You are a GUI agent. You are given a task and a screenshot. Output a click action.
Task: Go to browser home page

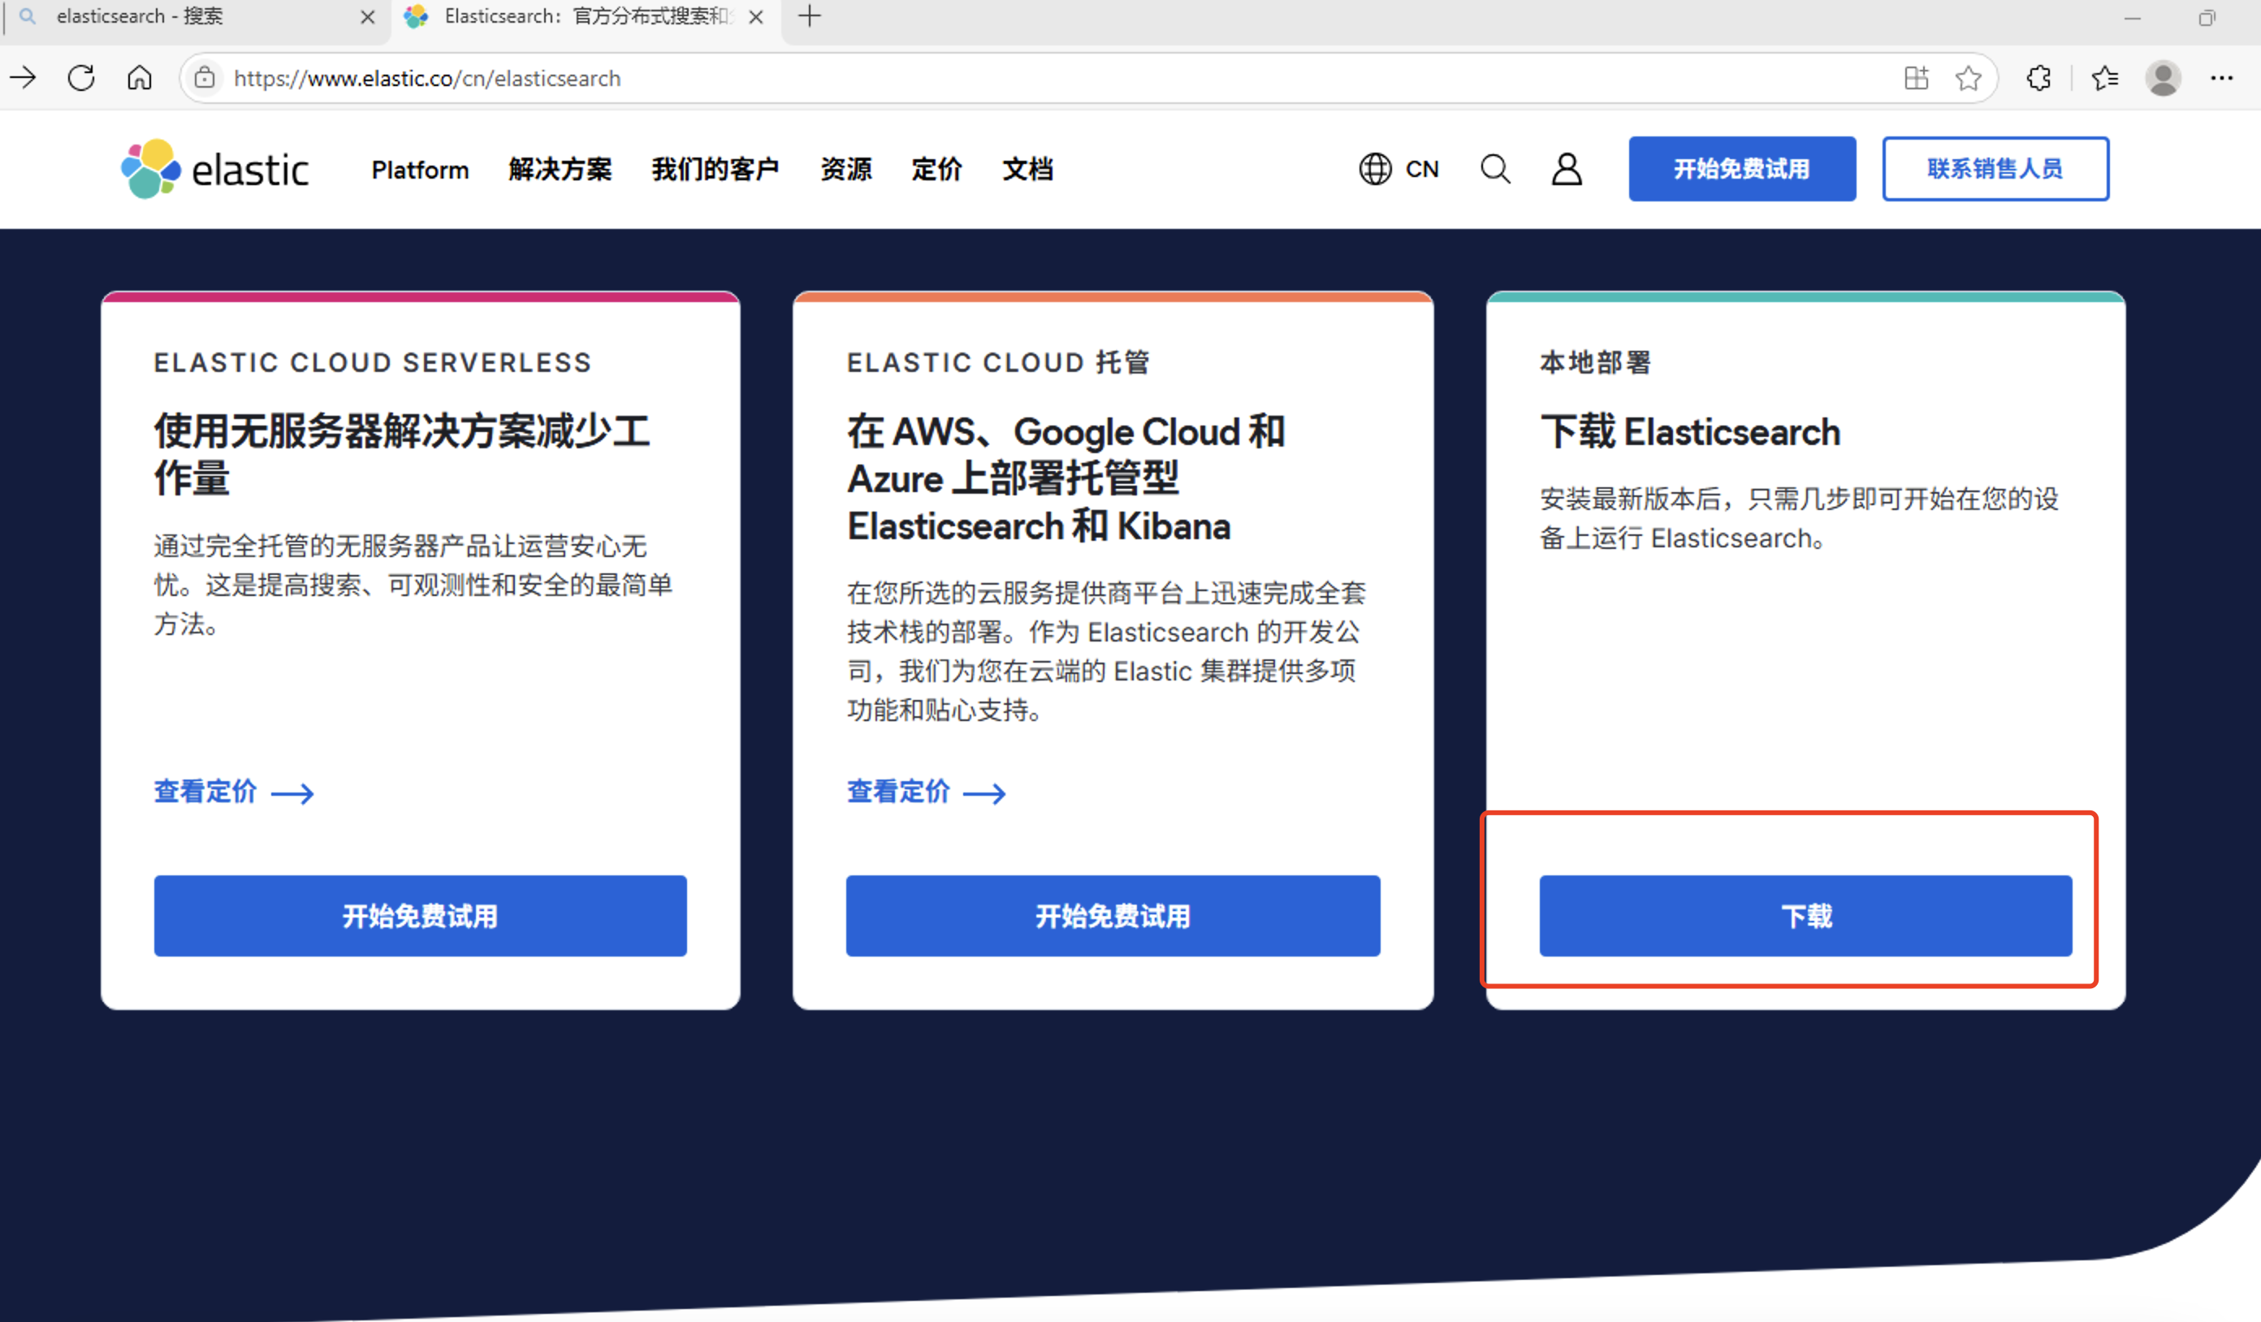click(x=139, y=78)
